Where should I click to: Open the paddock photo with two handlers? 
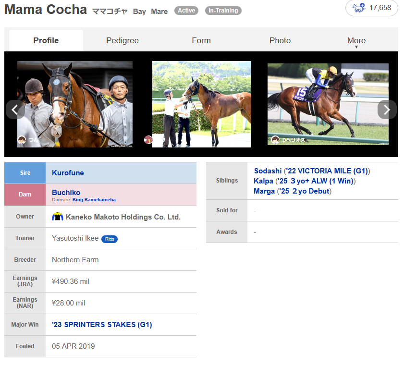coord(75,104)
